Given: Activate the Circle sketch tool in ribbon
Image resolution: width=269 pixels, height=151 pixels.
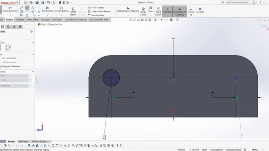Looking at the screenshot, I should 27,8.
